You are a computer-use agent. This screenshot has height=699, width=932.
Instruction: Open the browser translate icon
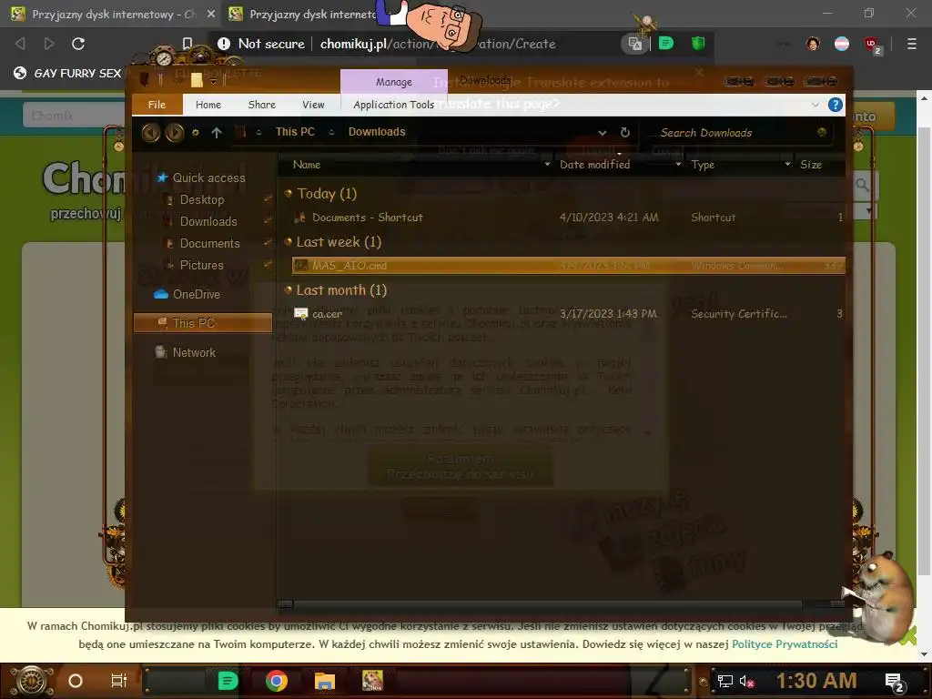coord(634,44)
